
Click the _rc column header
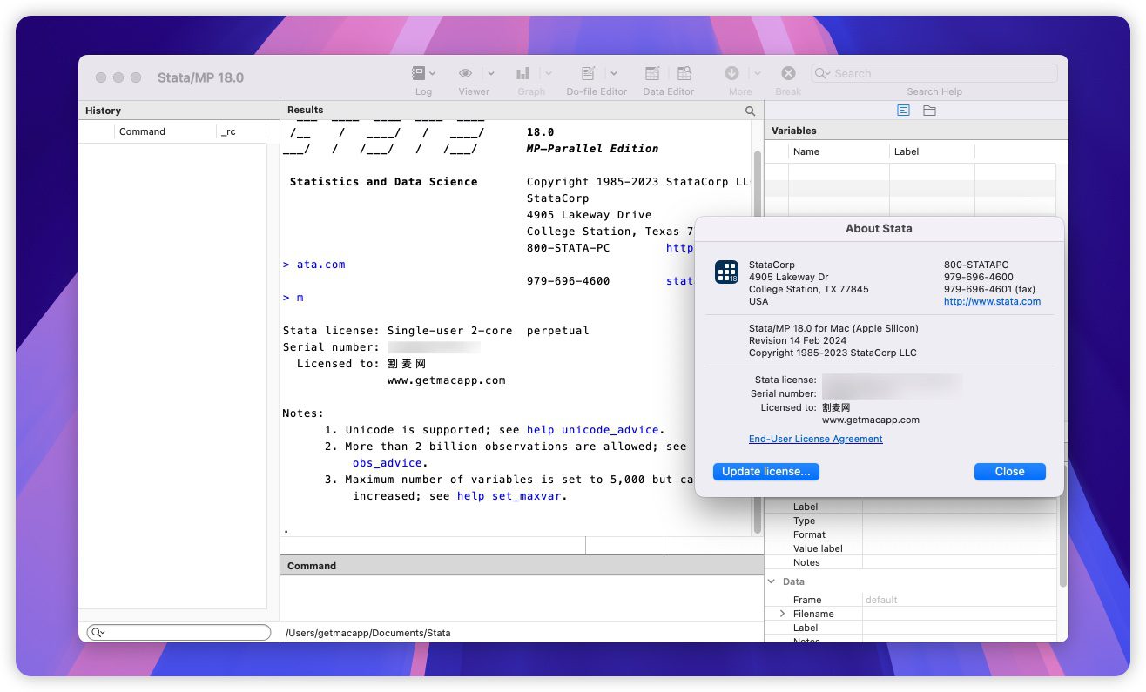tap(241, 131)
